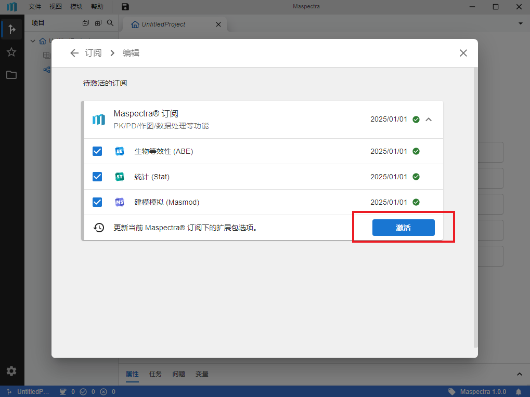Viewport: 530px width, 397px height.
Task: Click Maspectra app logo in title bar
Action: point(12,7)
